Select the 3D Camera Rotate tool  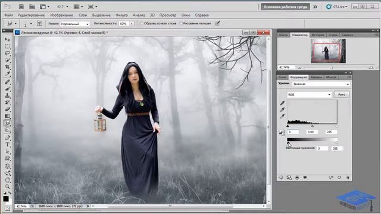pyautogui.click(x=8, y=173)
